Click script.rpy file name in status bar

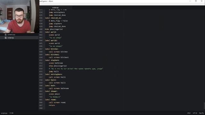pyautogui.click(x=4, y=113)
